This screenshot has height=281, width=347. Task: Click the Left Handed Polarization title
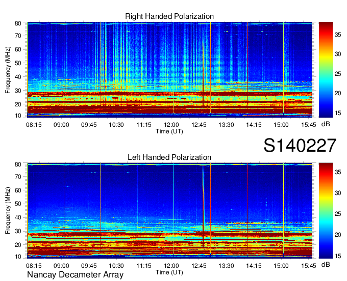click(x=169, y=157)
